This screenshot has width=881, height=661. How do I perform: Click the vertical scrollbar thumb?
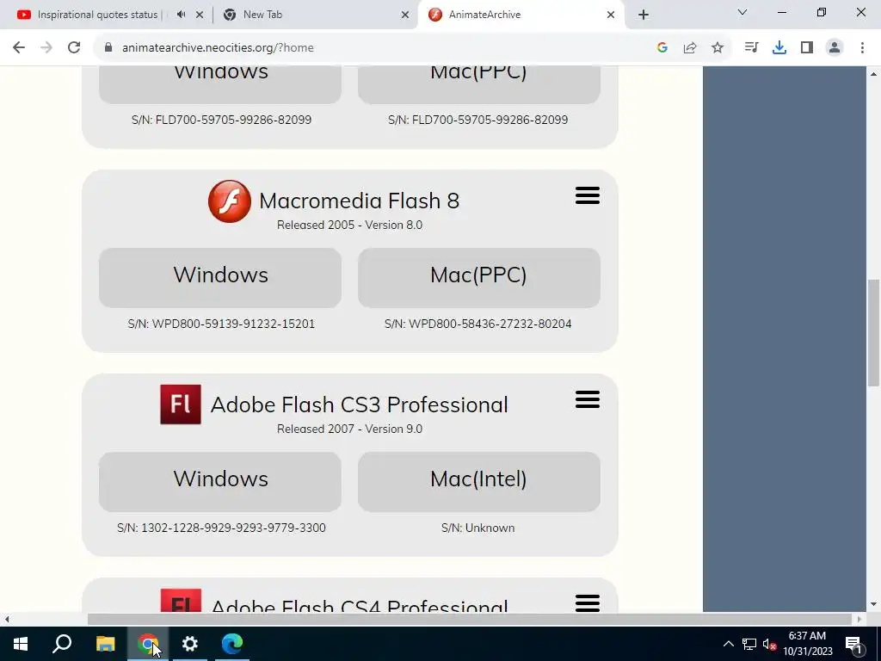point(873,333)
